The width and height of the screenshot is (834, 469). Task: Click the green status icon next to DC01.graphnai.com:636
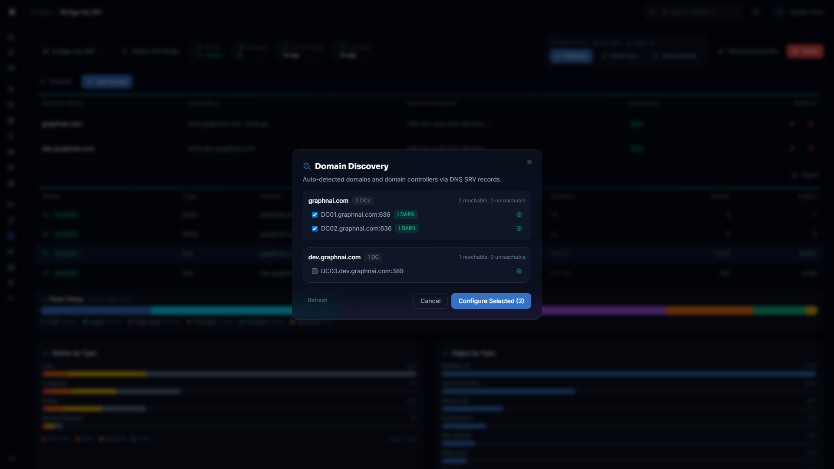point(519,215)
